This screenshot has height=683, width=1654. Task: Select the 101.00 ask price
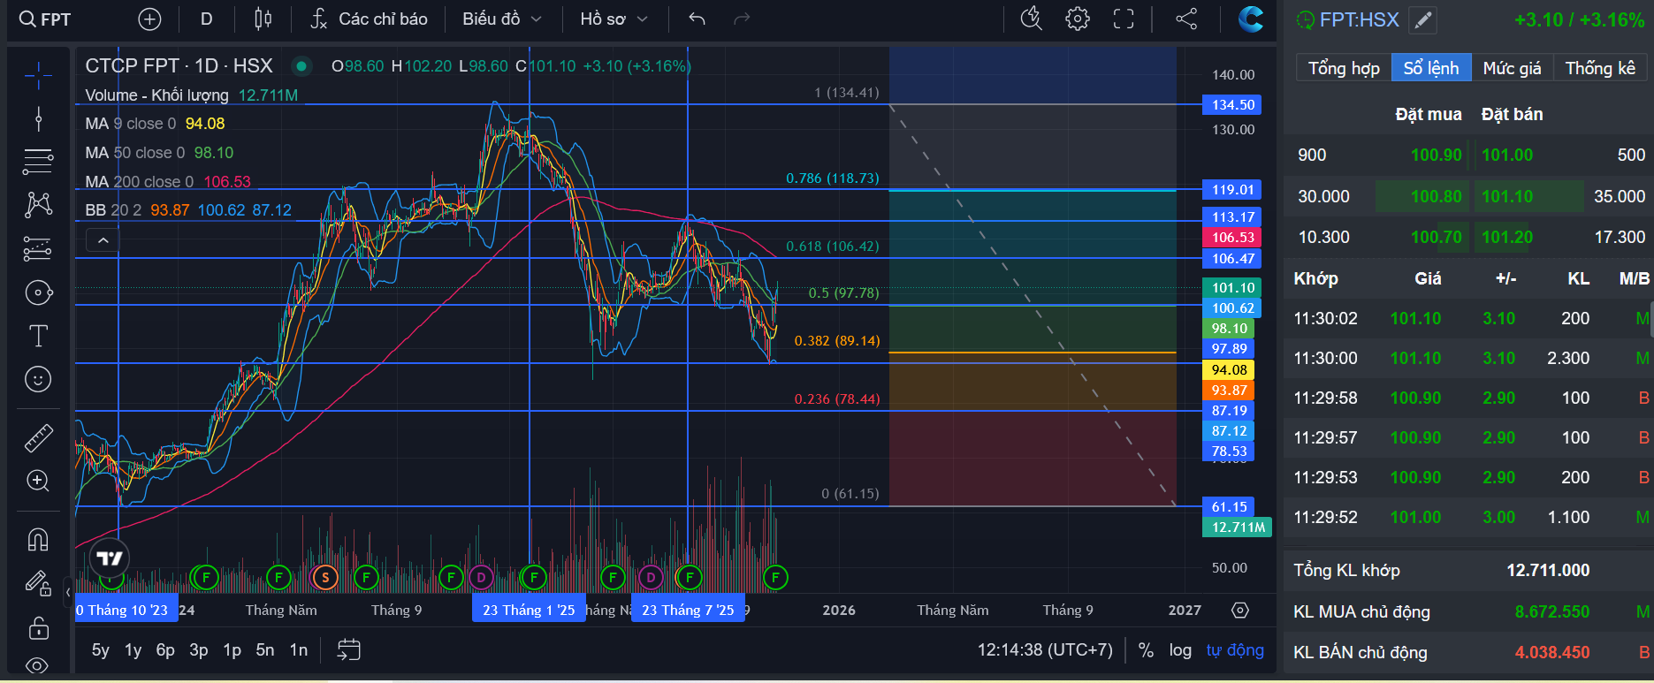pyautogui.click(x=1507, y=156)
